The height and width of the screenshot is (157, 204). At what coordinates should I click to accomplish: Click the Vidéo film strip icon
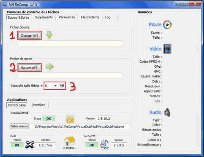click(167, 49)
